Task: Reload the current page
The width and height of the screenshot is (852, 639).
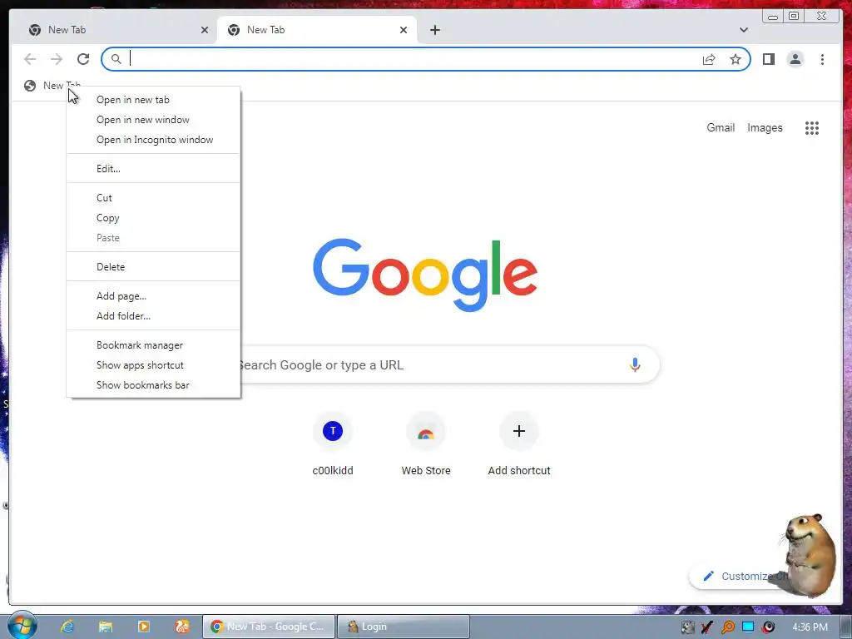Action: pos(83,59)
